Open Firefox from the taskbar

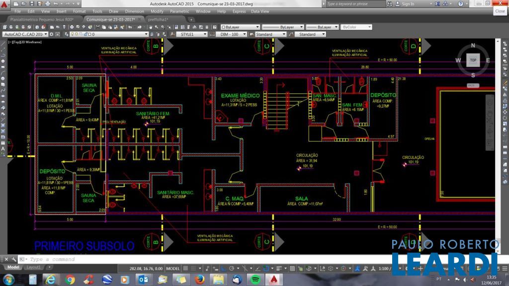pyautogui.click(x=199, y=280)
